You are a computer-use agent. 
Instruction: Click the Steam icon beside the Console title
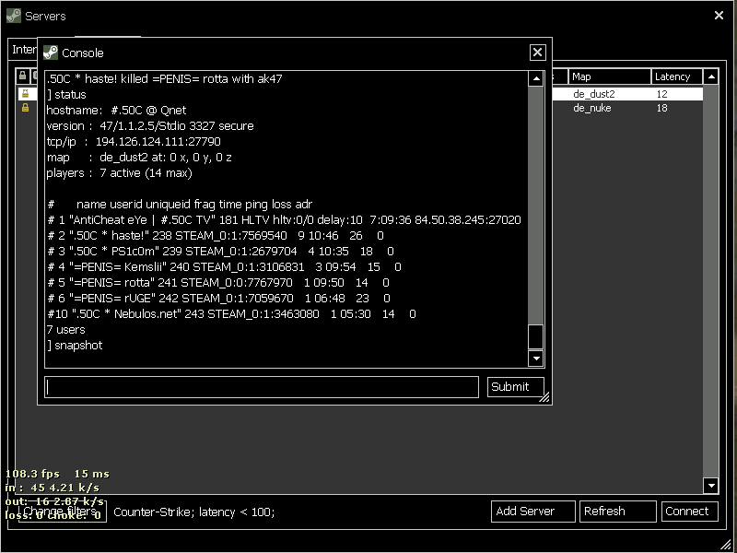pyautogui.click(x=51, y=53)
